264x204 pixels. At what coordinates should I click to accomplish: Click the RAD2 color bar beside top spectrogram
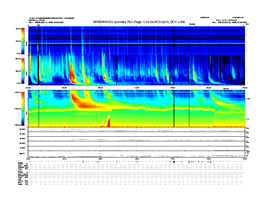click(x=23, y=41)
